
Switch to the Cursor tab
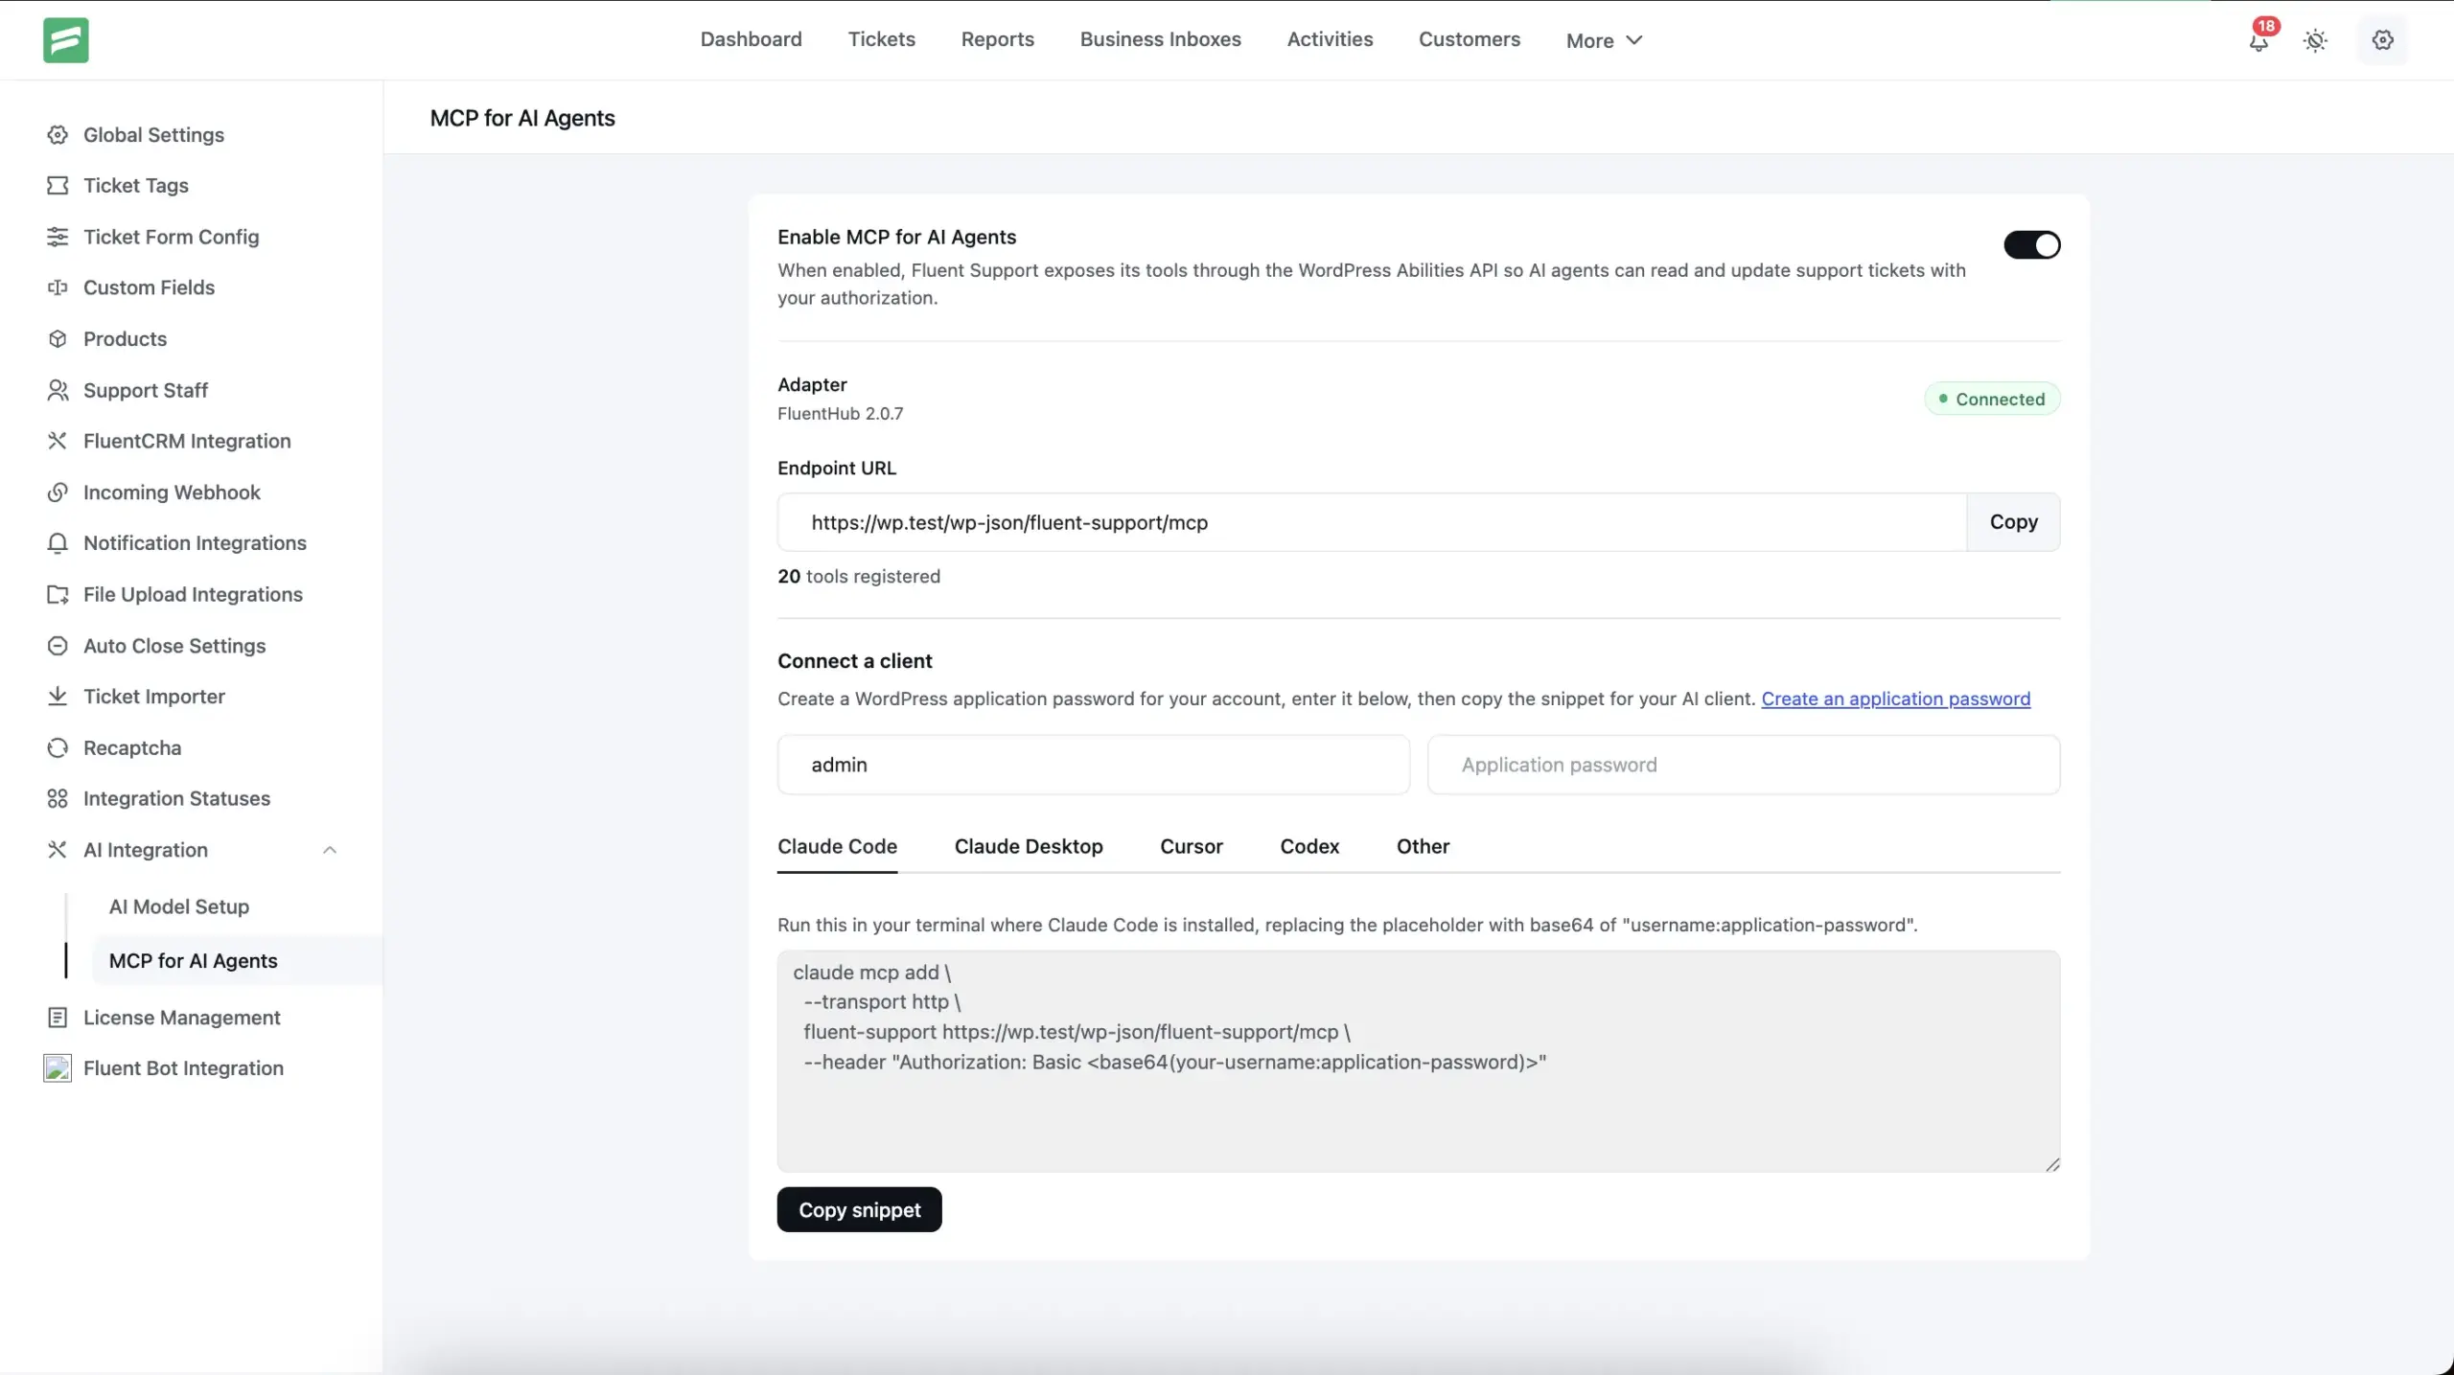pos(1192,847)
